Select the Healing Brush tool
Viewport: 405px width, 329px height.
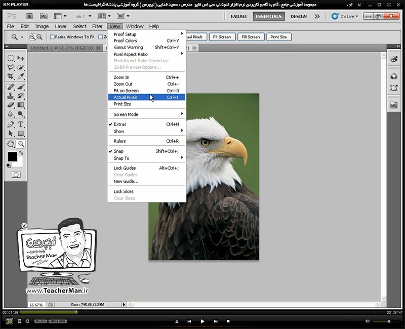[11, 87]
